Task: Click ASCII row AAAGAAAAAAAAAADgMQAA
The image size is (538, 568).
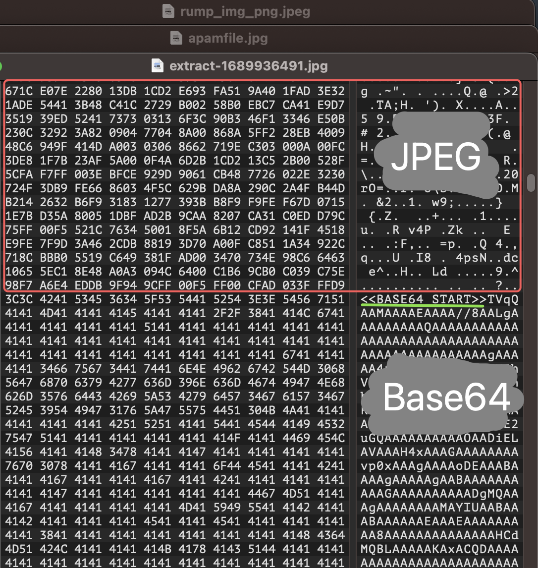Action: 439,494
